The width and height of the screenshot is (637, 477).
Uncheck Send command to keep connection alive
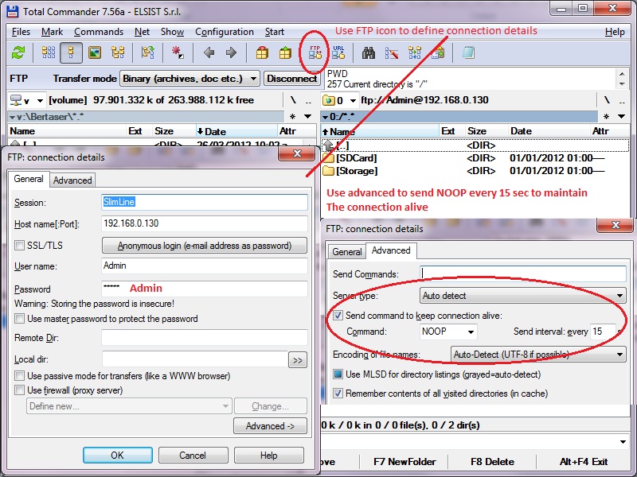coord(338,316)
